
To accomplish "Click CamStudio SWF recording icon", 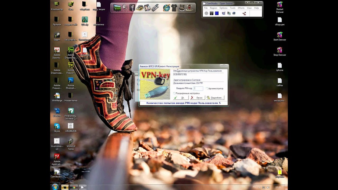I will (234, 13).
